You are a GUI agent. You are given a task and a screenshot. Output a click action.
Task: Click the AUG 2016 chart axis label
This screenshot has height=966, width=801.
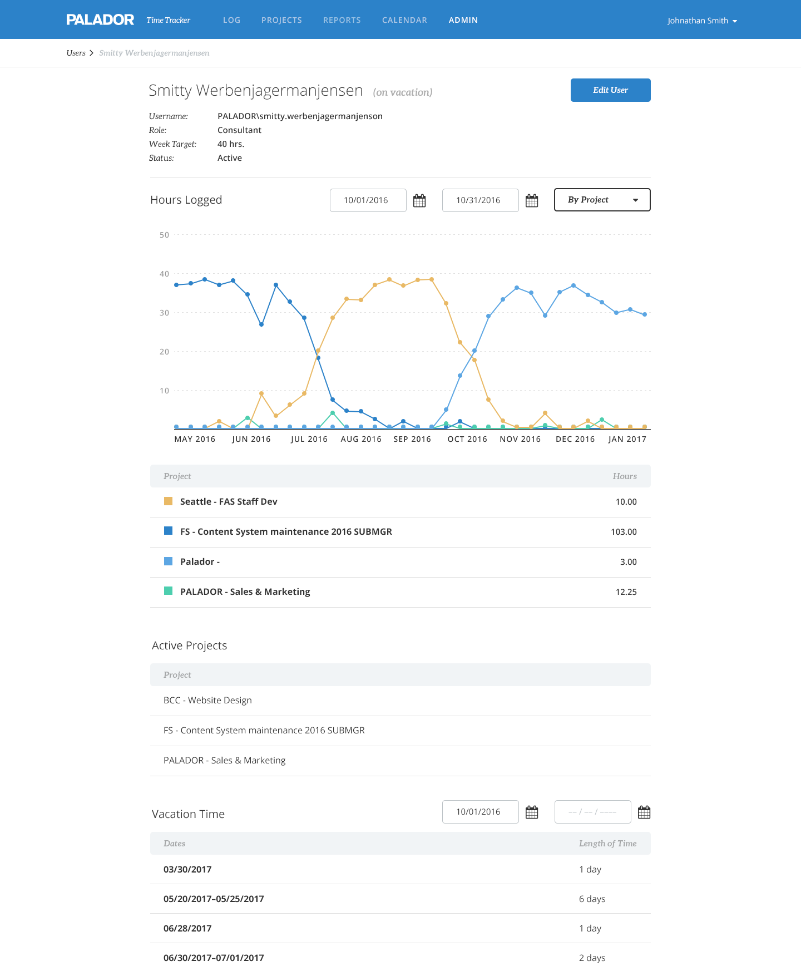(361, 439)
